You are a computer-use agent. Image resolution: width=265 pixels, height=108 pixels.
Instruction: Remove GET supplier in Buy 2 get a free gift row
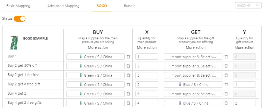(x=226, y=85)
